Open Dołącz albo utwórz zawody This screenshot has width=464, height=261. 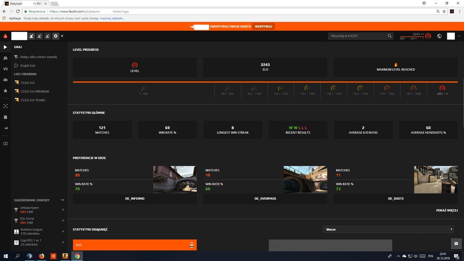(39, 57)
